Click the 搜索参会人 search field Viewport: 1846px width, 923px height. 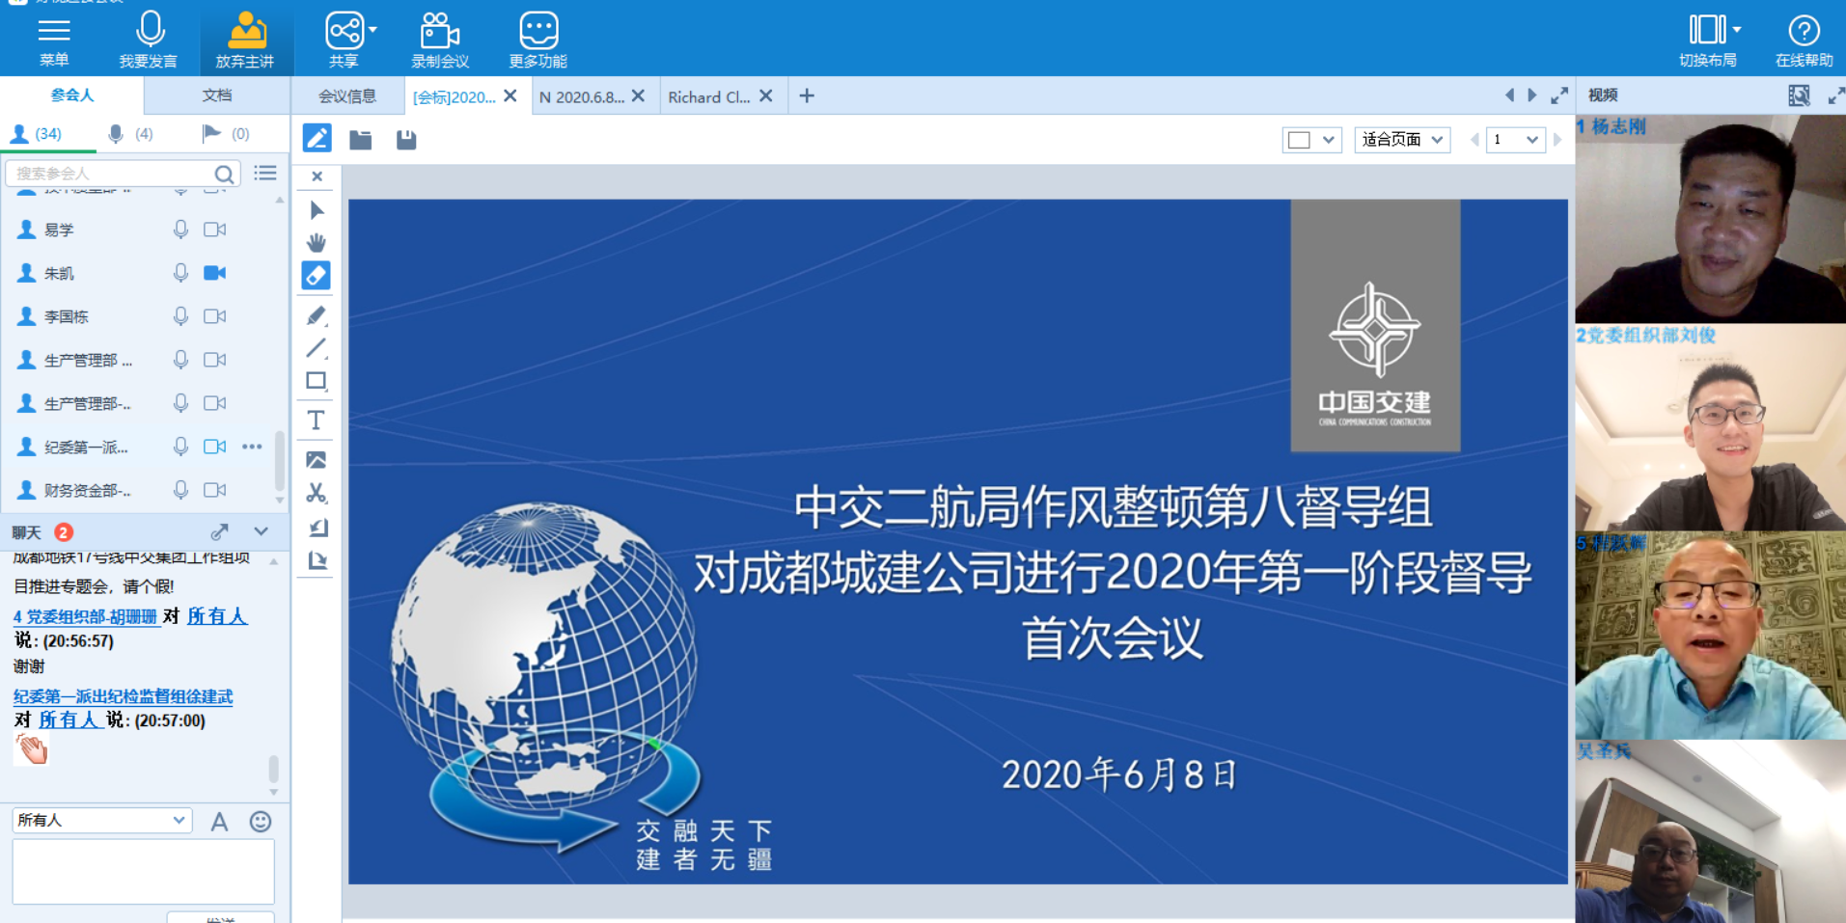point(111,174)
